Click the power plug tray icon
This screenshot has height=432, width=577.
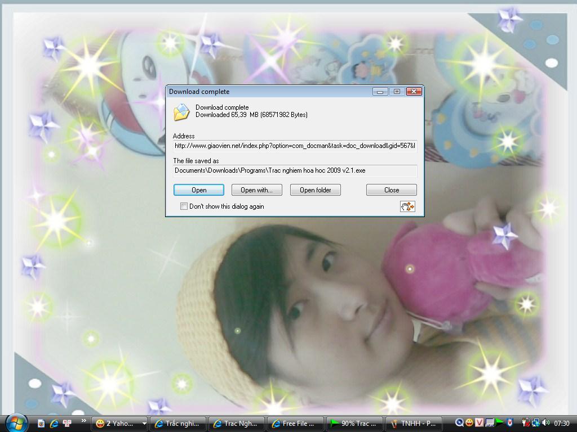point(526,422)
